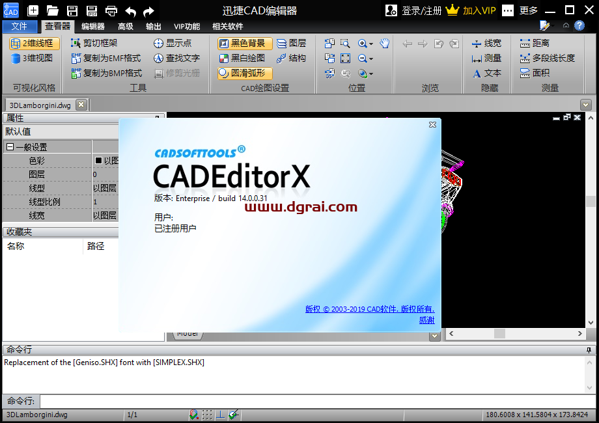599x423 pixels.
Task: Select the 剪切框架 clipping frame tool
Action: 94,43
